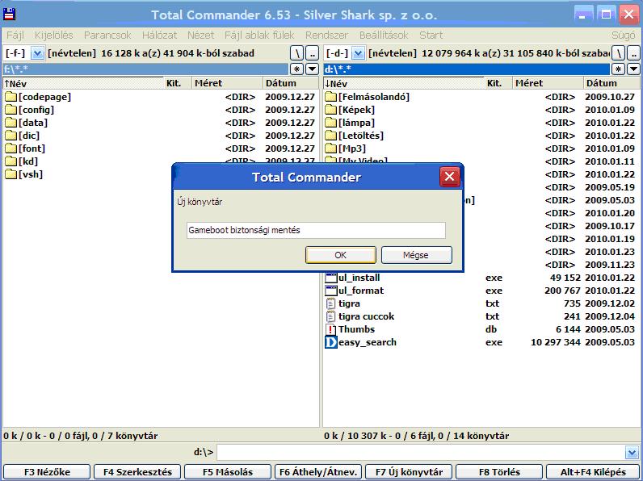Expand the left panel directory history arrow
Viewport: 643px width, 481px height.
point(313,69)
